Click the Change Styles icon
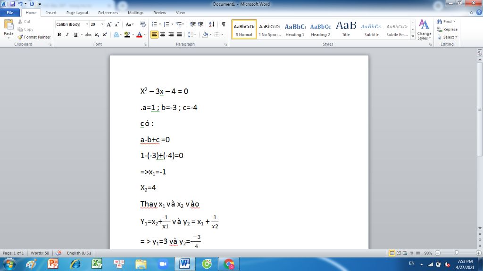This screenshot has height=271, width=483. 424,24
